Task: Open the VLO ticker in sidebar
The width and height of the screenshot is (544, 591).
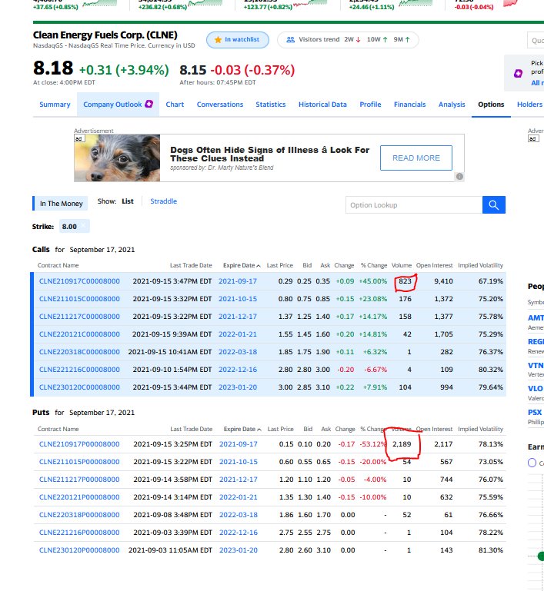Action: point(536,389)
